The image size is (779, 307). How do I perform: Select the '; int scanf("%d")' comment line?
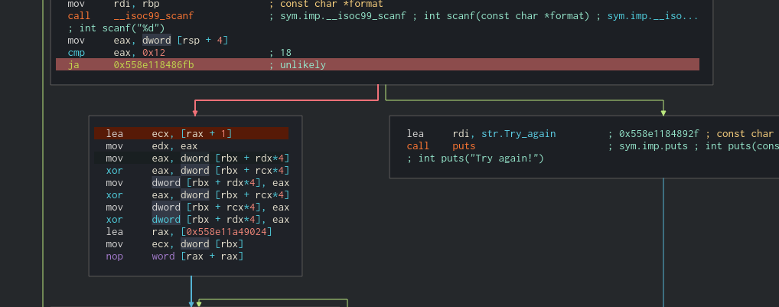[116, 28]
